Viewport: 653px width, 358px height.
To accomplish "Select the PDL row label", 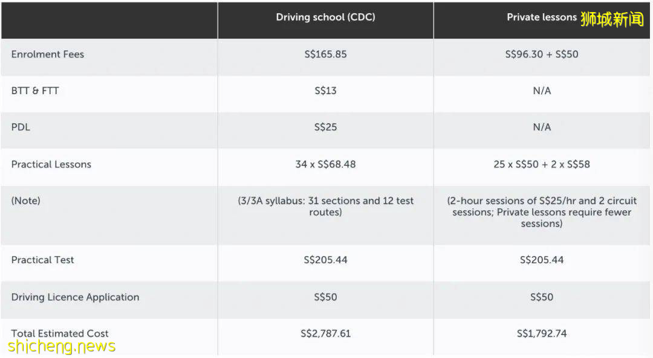I will [x=22, y=127].
